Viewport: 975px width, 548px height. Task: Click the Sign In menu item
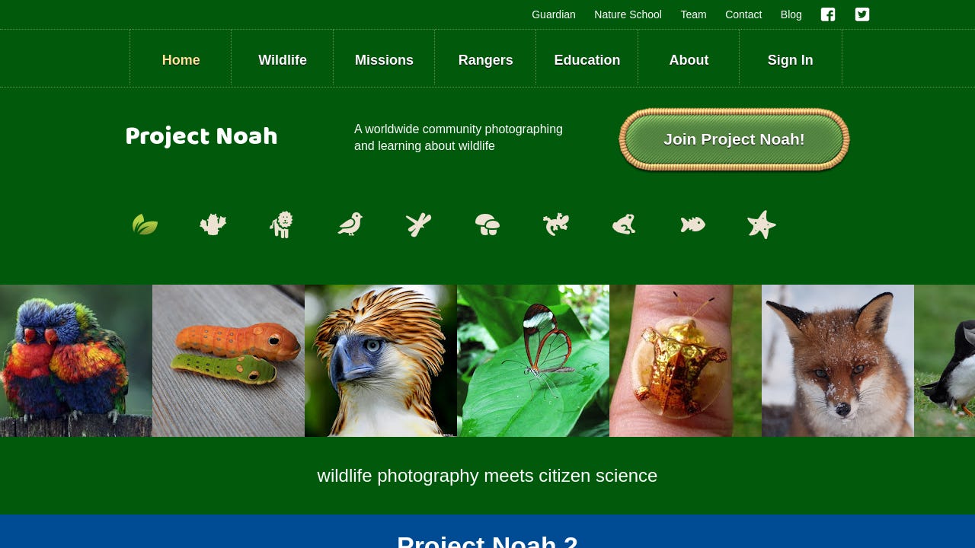[x=791, y=59]
